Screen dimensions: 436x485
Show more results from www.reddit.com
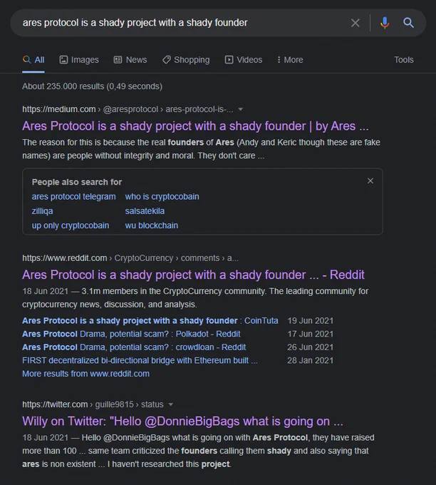[86, 374]
